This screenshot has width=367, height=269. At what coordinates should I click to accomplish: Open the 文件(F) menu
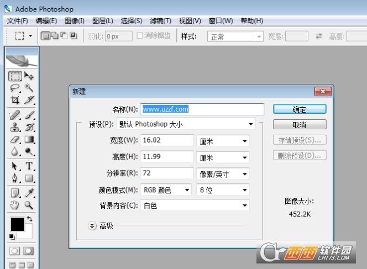pyautogui.click(x=17, y=21)
